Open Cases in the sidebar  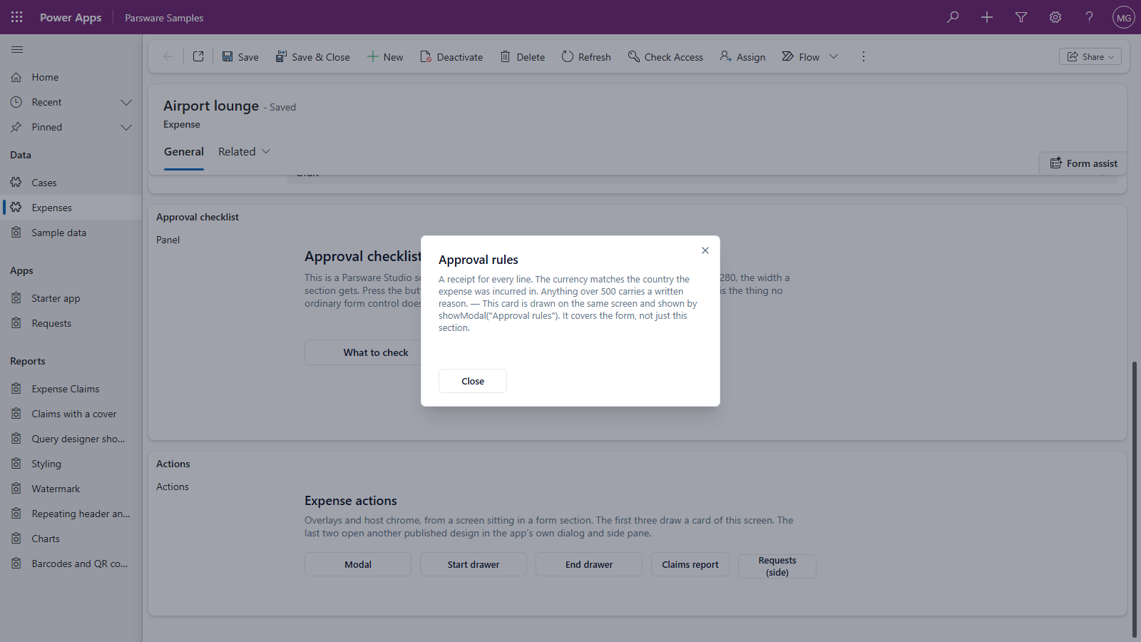click(x=71, y=183)
